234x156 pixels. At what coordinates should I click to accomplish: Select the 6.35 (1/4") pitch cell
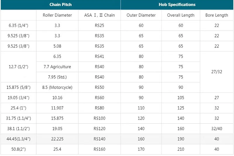(x=18, y=25)
